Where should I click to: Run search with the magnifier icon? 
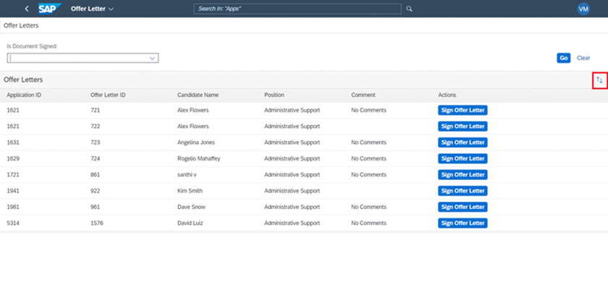pos(409,9)
